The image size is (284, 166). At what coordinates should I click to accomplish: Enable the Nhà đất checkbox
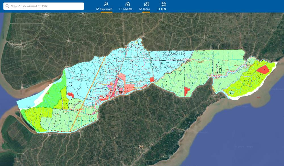[x=121, y=9]
